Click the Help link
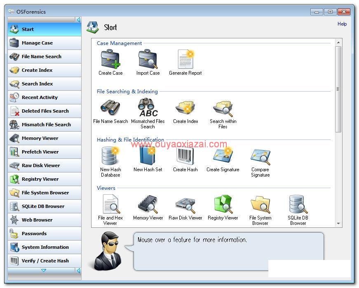359x288 pixels. (342, 24)
